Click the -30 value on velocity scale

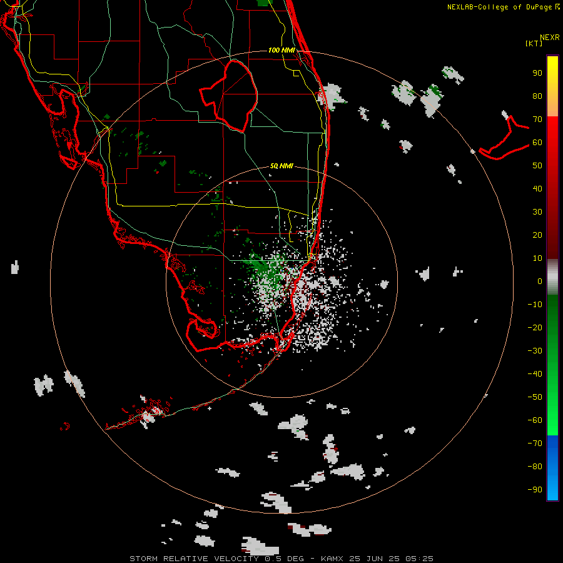pos(535,351)
